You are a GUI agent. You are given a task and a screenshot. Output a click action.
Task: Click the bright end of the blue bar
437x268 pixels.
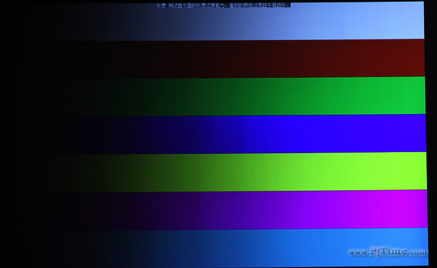click(406, 133)
